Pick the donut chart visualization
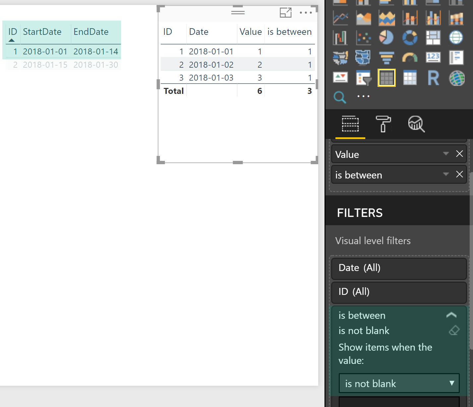Viewport: 473px width, 407px height. pos(410,38)
